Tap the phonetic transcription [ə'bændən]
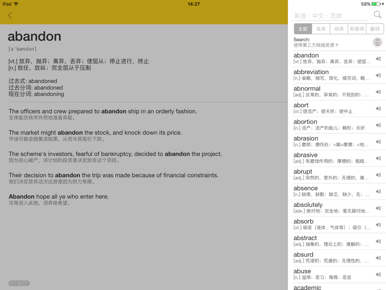The image size is (386, 290). [22, 49]
